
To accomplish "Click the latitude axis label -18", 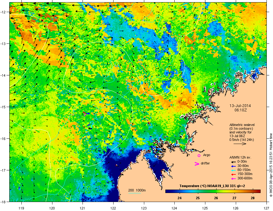I will click(3, 202).
